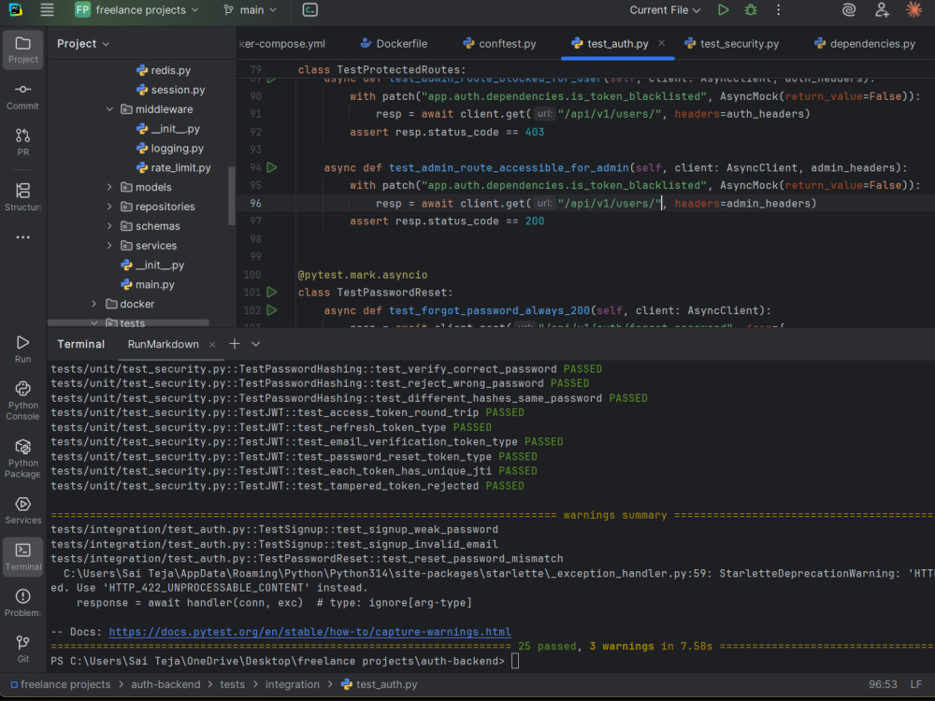Screen dimensions: 935x701
Task: Click integration in the breadcrumb
Action: [292, 684]
